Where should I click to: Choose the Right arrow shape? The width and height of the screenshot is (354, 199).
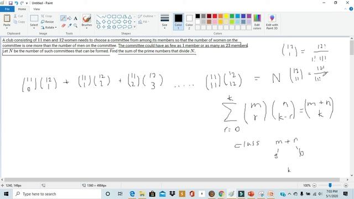(119, 22)
